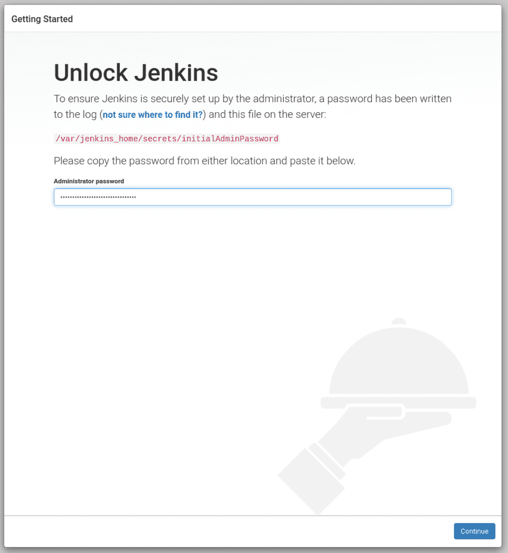508x553 pixels.
Task: Click the Continue button label text
Action: [474, 531]
